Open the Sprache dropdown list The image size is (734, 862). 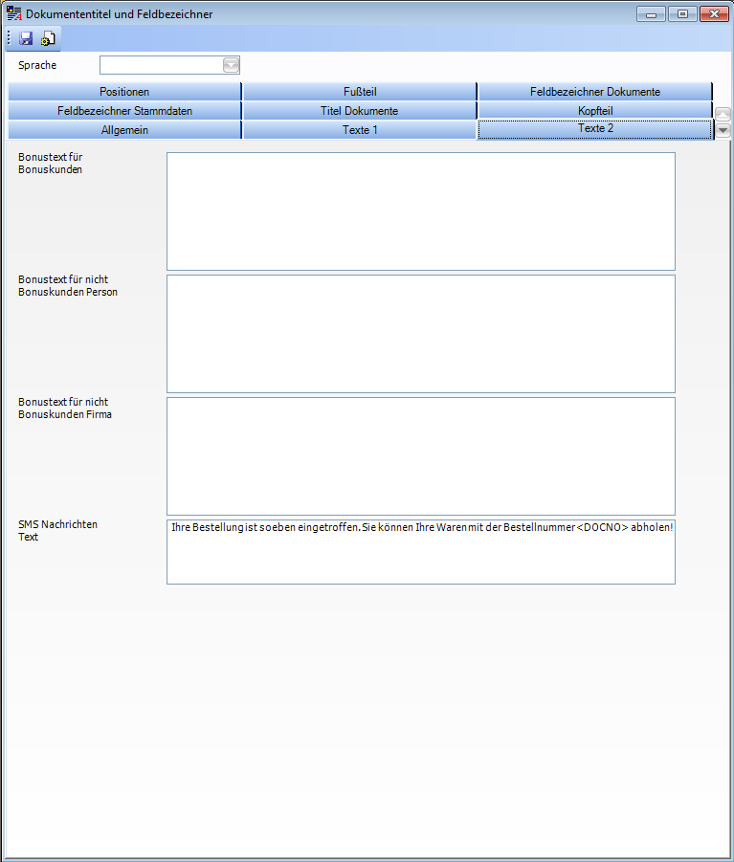[x=231, y=65]
